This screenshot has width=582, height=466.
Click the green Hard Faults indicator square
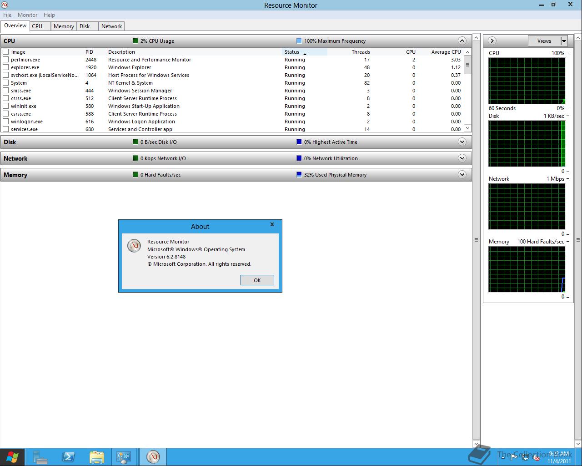click(135, 175)
